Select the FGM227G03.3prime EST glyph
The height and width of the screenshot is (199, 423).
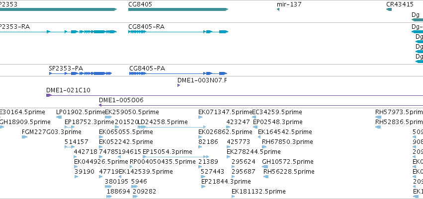click(x=24, y=137)
